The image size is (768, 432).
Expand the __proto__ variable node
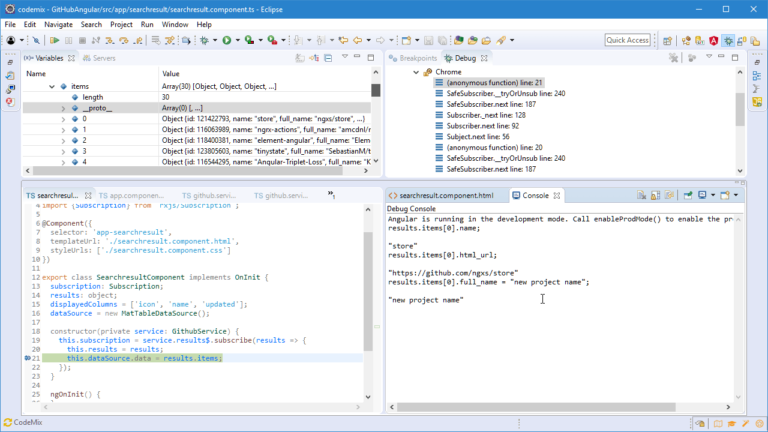(x=63, y=108)
